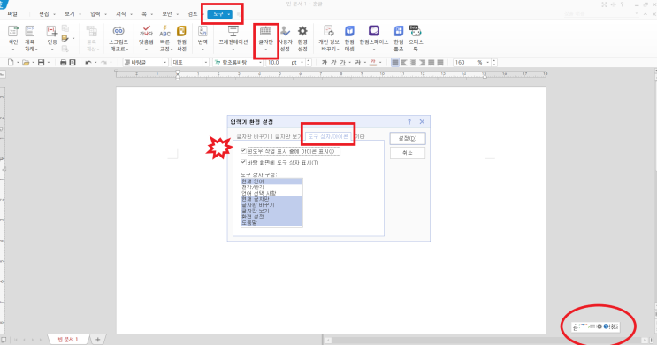Viewport: 657px width, 345px height.
Task: Select 도움말 in the list
Action: click(271, 223)
